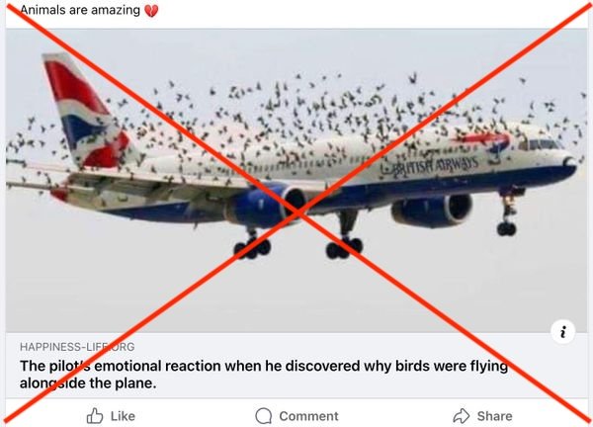Click the speech bubble Comment icon
The width and height of the screenshot is (593, 427).
click(264, 416)
